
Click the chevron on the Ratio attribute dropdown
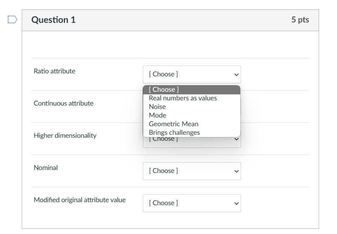point(237,75)
